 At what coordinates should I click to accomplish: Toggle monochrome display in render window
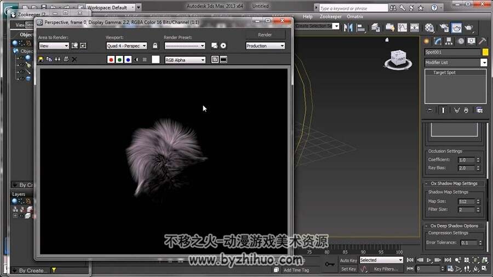pyautogui.click(x=145, y=60)
